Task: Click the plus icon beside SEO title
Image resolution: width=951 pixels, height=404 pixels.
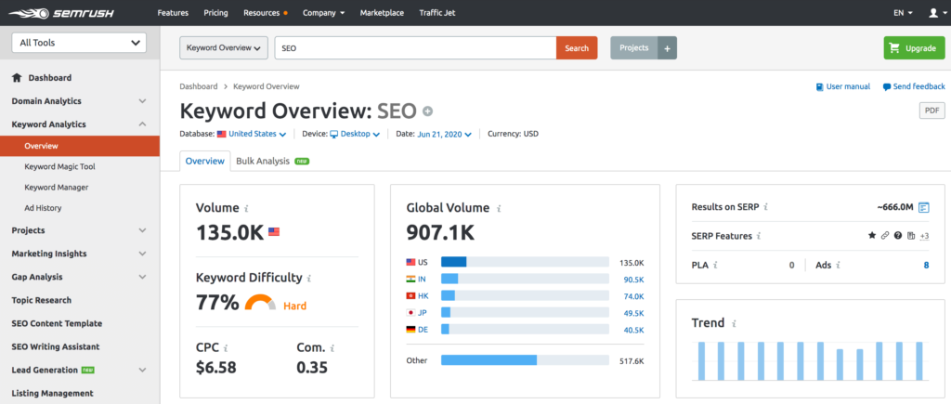Action: [427, 111]
